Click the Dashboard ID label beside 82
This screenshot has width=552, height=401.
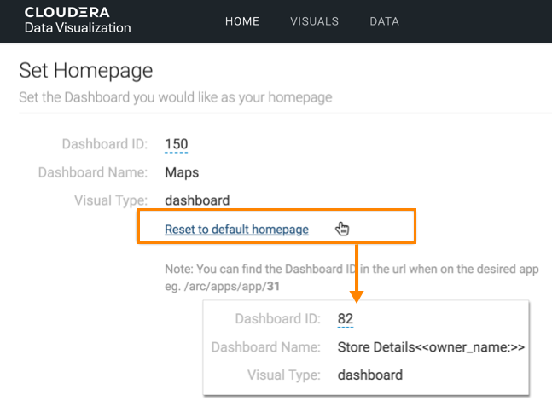(x=278, y=318)
